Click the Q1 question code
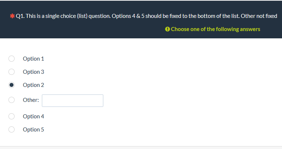The width and height of the screenshot is (282, 149). 20,16
